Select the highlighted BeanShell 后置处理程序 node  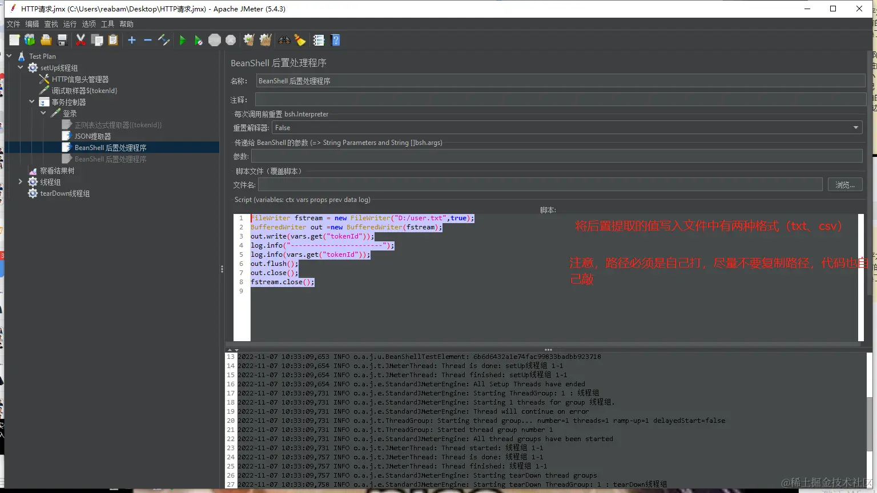(x=111, y=148)
